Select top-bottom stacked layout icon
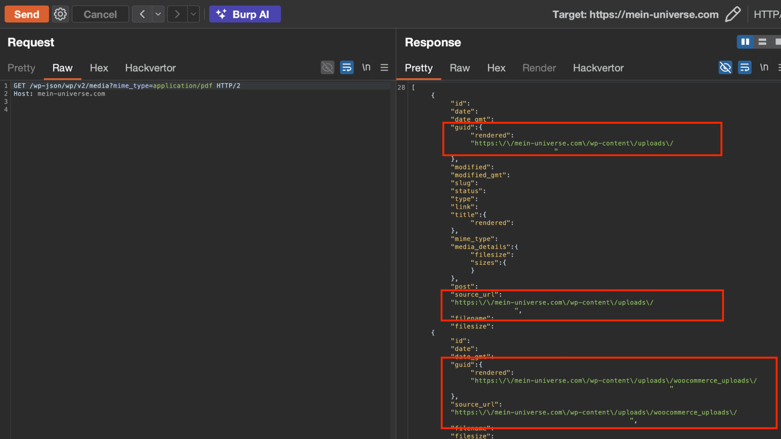The width and height of the screenshot is (781, 439). tap(762, 42)
